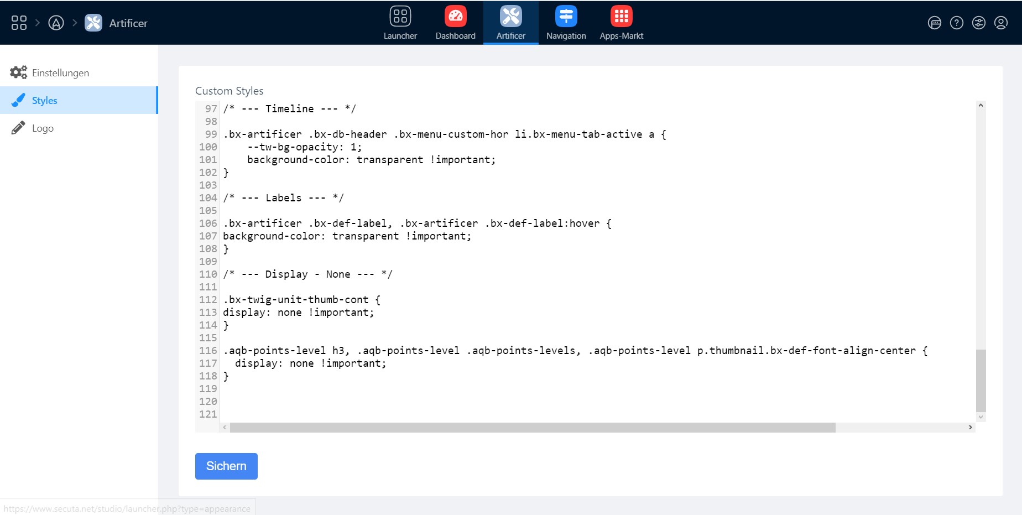Viewport: 1022px width, 515px height.
Task: Open the Dashboard gauge icon
Action: click(455, 17)
